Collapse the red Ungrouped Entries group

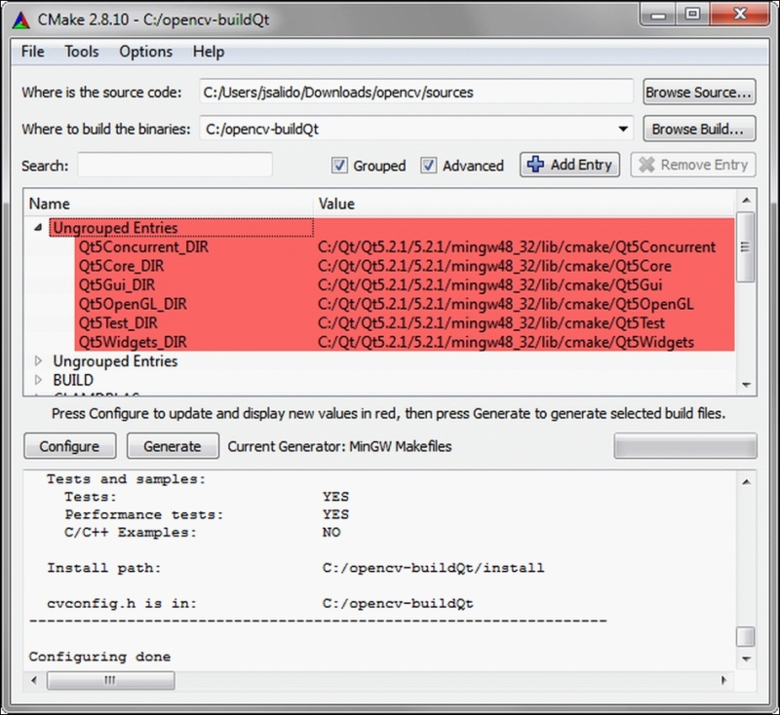point(38,228)
